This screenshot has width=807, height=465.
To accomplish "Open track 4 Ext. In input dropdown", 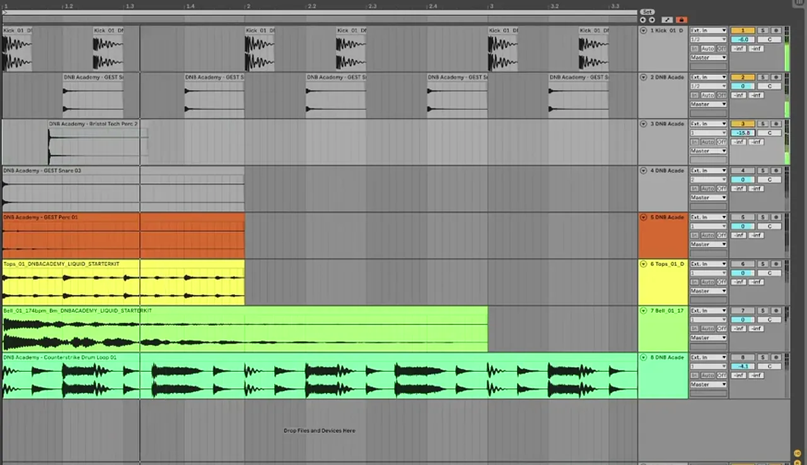I will pyautogui.click(x=709, y=170).
